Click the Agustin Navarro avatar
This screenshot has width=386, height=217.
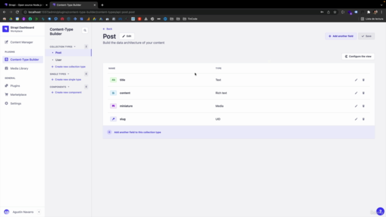pos(7,212)
